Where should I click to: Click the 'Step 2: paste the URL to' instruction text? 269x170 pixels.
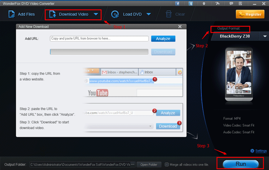38,109
